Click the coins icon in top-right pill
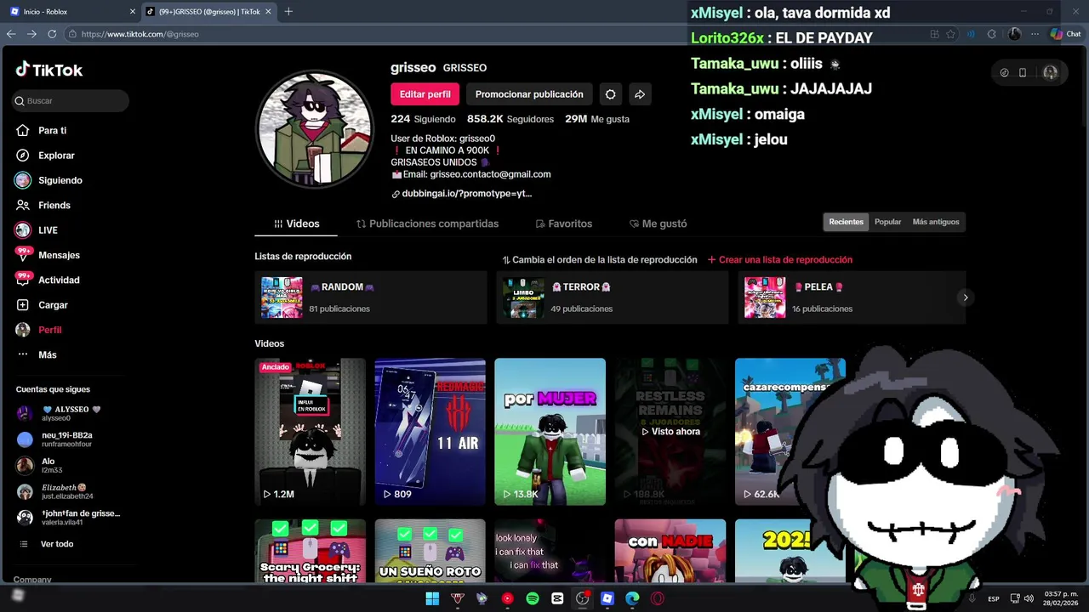The image size is (1089, 612). tap(1004, 73)
